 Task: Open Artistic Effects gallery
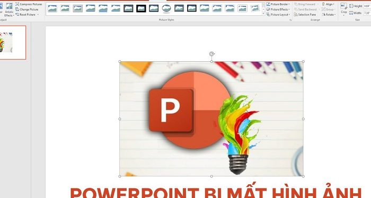click(x=9, y=10)
